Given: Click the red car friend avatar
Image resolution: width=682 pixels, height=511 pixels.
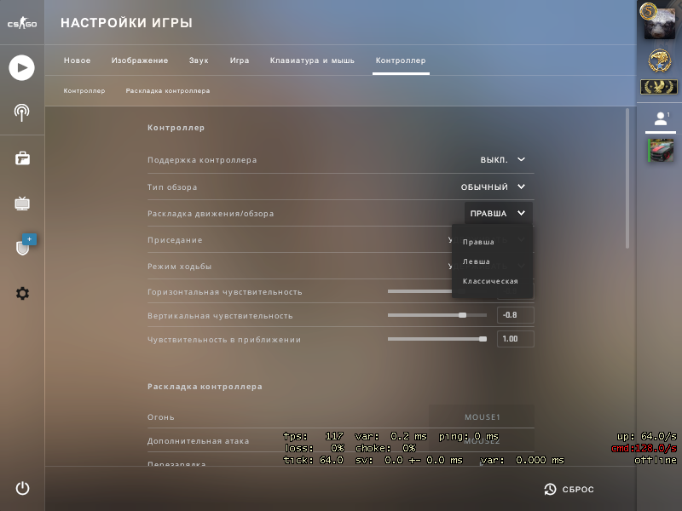Looking at the screenshot, I should pyautogui.click(x=661, y=151).
